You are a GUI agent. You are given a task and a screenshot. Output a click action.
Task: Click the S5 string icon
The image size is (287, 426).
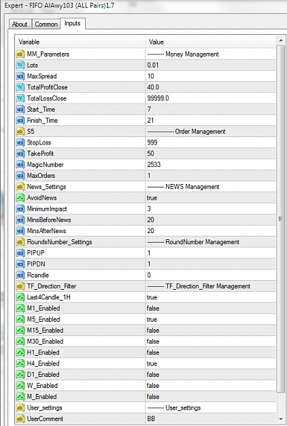click(x=20, y=132)
